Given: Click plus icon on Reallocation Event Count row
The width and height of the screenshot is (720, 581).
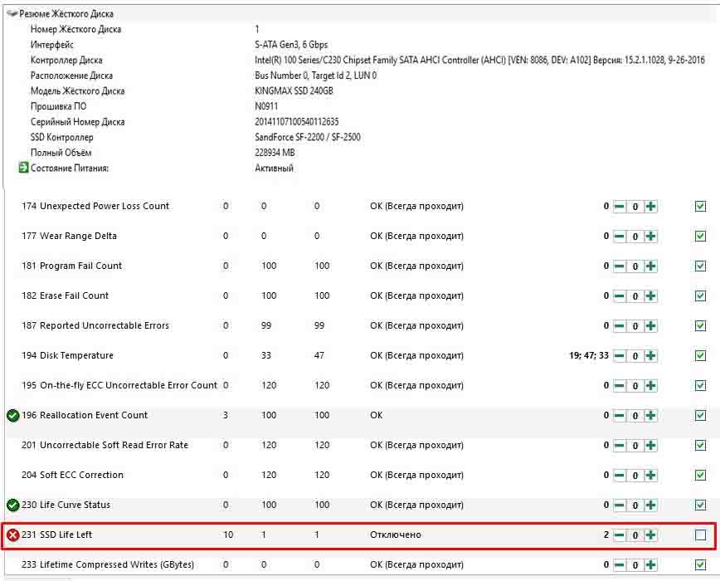Looking at the screenshot, I should click(x=650, y=416).
